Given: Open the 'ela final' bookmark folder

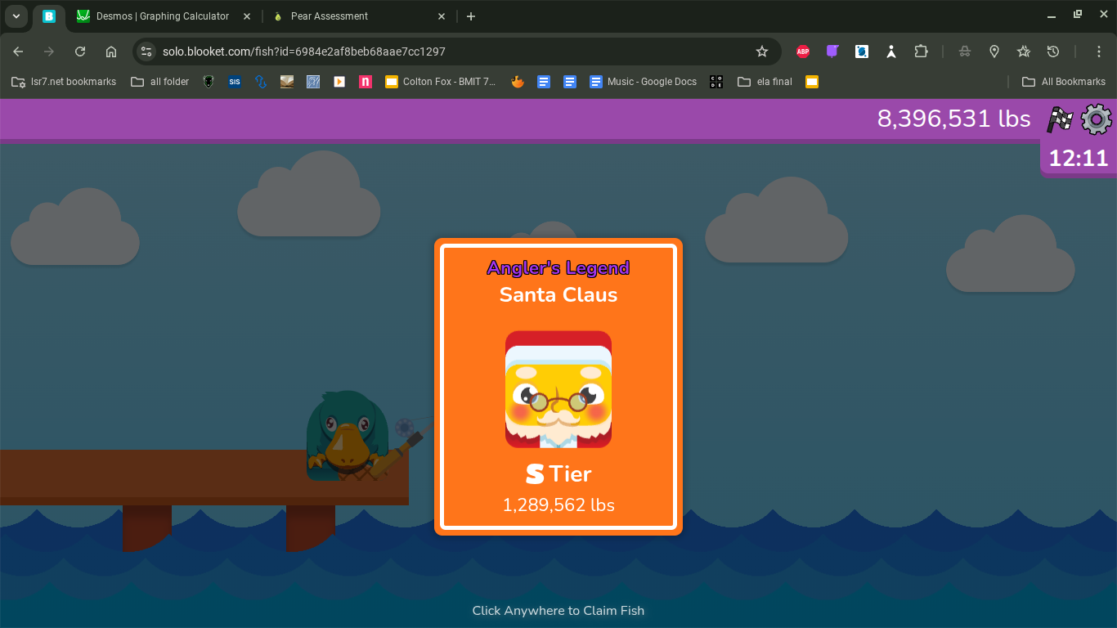Looking at the screenshot, I should tap(765, 82).
